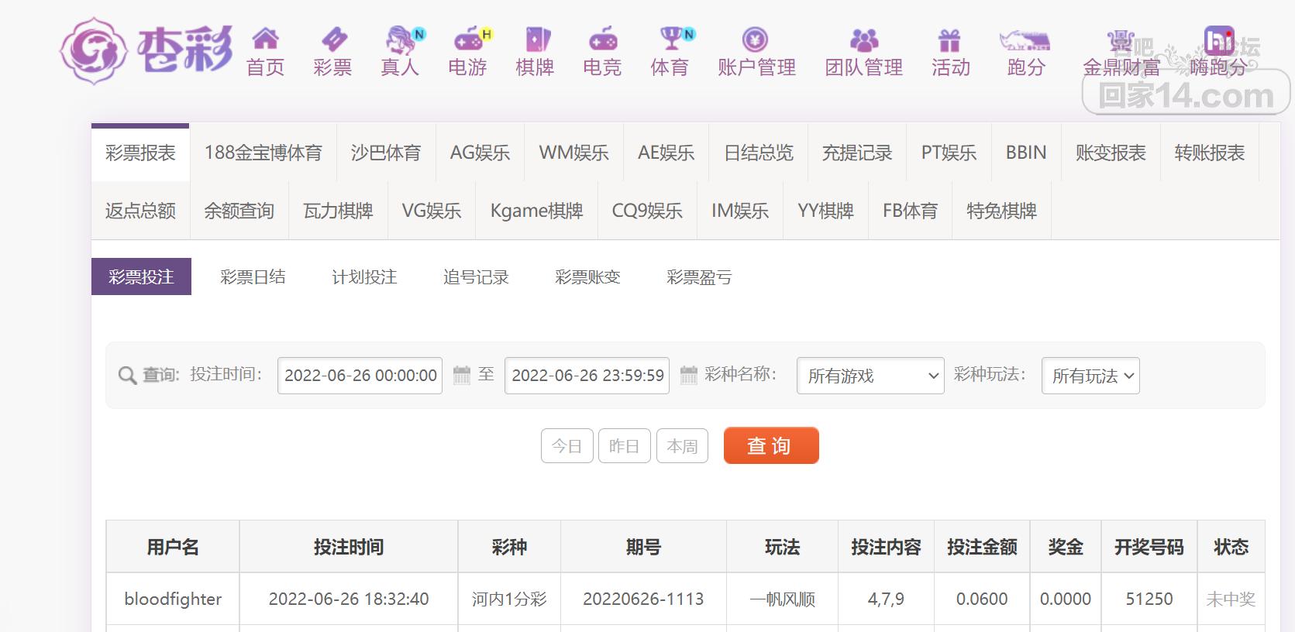The image size is (1295, 632).
Task: Open the 日结总览 tab
Action: (759, 153)
